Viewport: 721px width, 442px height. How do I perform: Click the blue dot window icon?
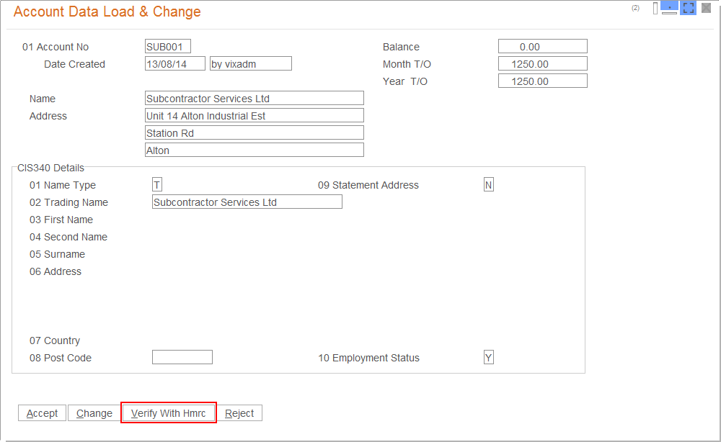click(x=669, y=8)
